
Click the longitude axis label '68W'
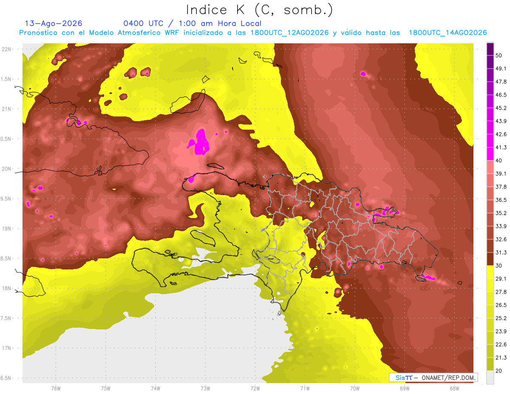(454, 388)
